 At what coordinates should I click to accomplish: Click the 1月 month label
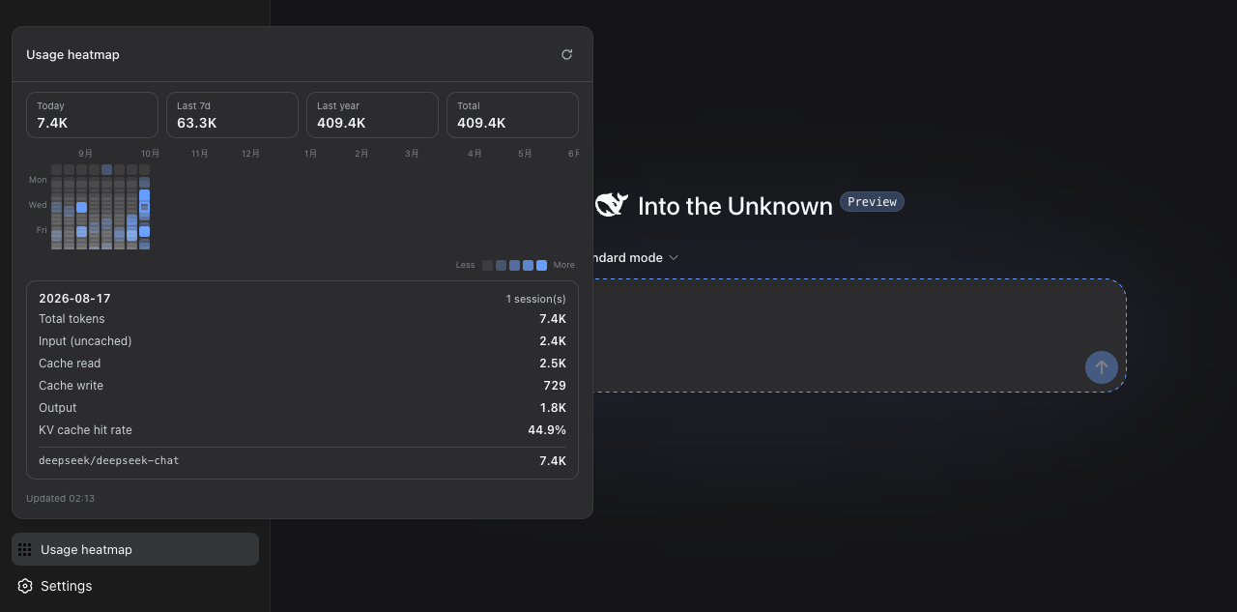pos(310,154)
